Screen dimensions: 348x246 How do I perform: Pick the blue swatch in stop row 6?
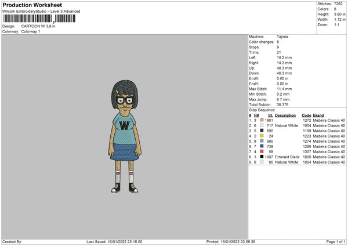262,146
